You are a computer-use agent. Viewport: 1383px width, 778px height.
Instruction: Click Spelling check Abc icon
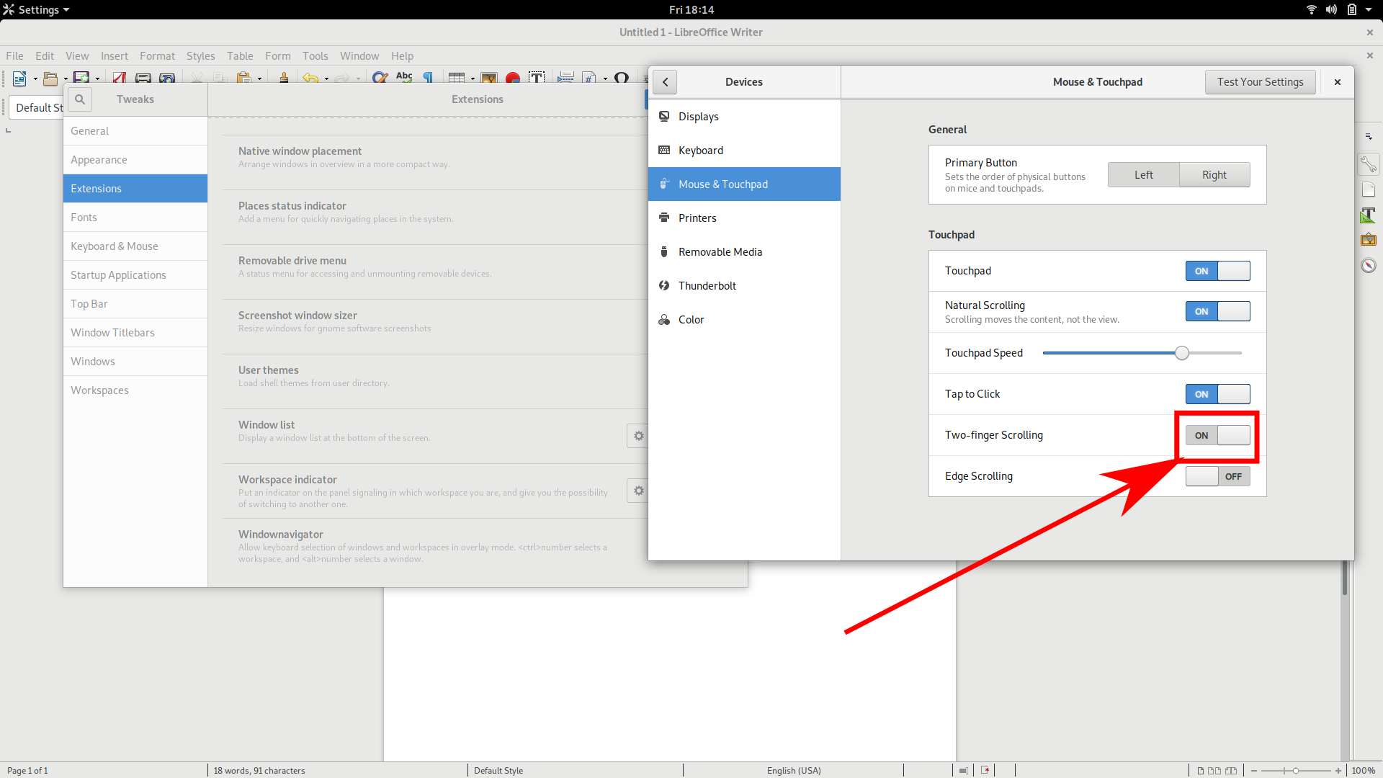pyautogui.click(x=404, y=77)
